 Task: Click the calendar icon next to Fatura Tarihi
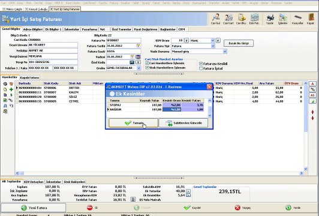click(138, 46)
